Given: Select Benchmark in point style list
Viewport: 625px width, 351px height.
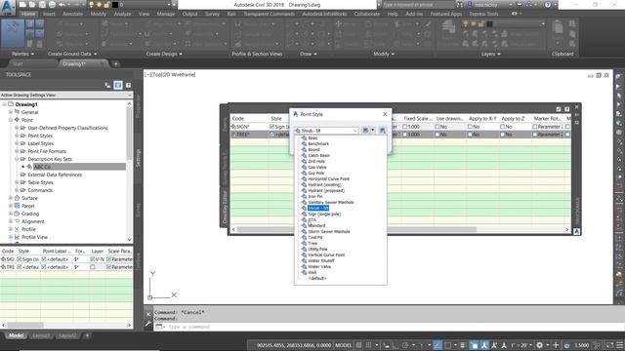Looking at the screenshot, I should [318, 143].
